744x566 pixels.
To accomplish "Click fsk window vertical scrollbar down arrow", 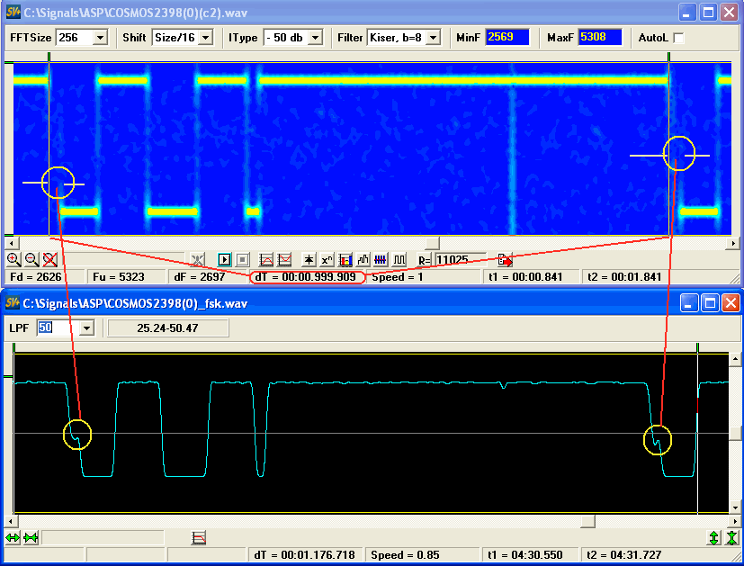I will [x=735, y=507].
